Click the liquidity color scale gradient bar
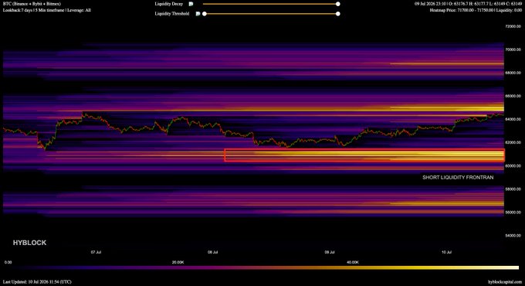Image resolution: width=525 pixels, height=286 pixels. 261,268
